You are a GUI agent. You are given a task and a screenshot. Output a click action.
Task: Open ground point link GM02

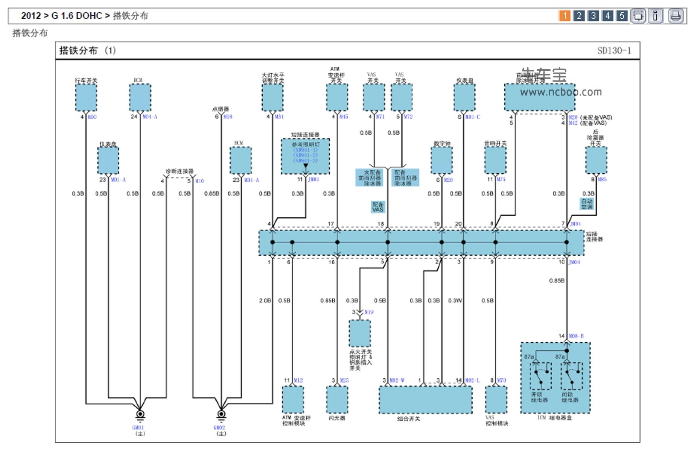click(219, 428)
